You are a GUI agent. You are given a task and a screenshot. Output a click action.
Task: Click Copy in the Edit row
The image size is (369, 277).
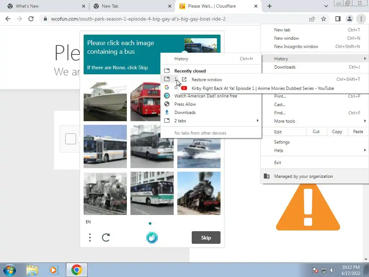pos(337,132)
